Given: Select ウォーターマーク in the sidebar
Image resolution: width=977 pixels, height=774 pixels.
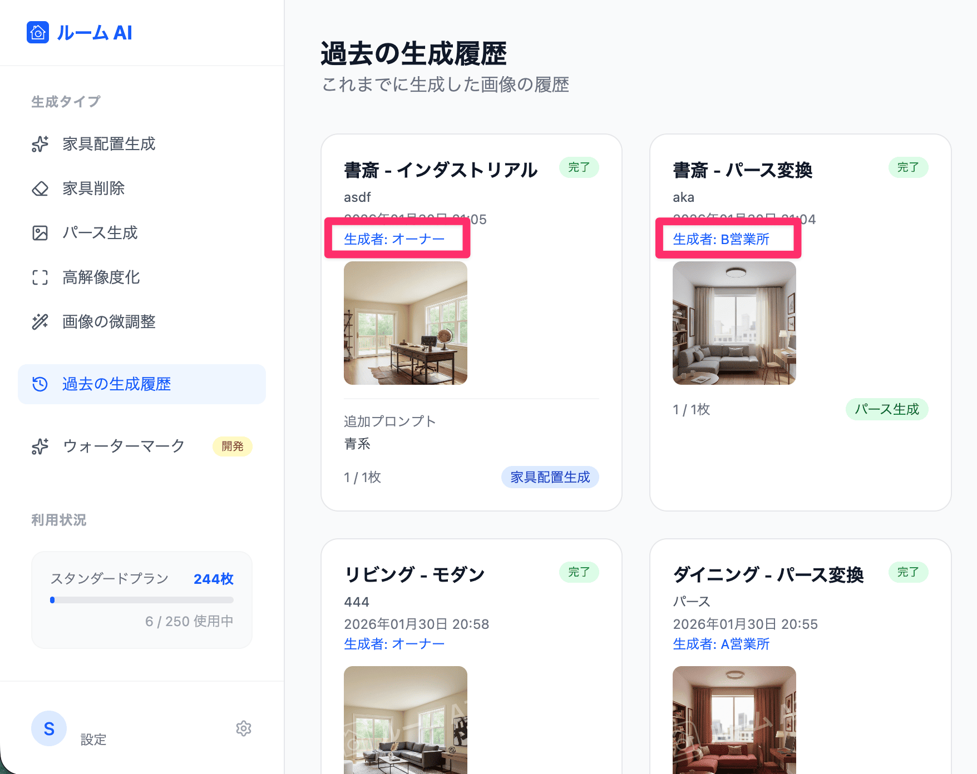Looking at the screenshot, I should 124,446.
